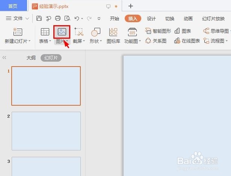Click the Undo icon
This screenshot has width=231, height=176.
coord(77,18)
